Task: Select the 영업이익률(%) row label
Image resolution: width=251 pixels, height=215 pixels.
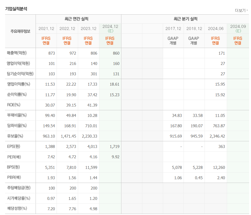Action: pos(19,84)
